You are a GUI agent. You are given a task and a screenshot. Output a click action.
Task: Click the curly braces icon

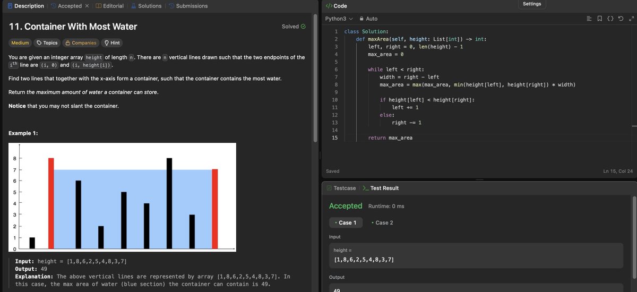[x=610, y=19]
